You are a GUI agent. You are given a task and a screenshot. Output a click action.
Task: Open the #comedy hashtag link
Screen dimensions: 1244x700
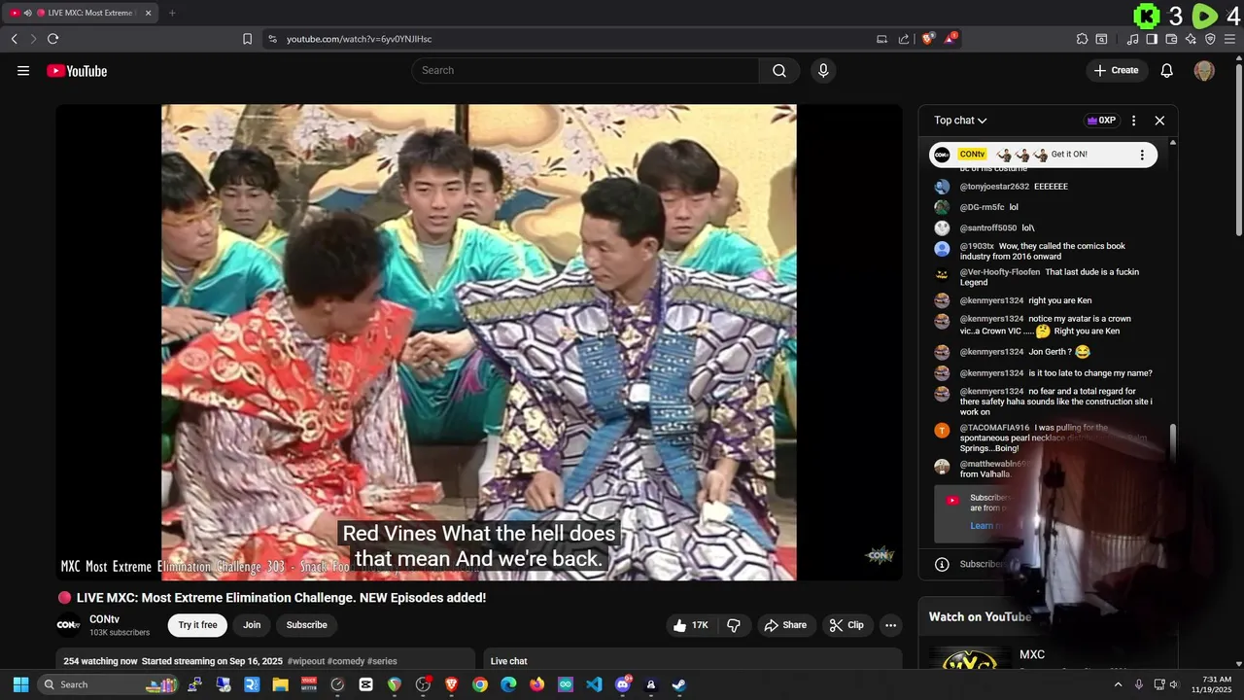click(x=346, y=661)
